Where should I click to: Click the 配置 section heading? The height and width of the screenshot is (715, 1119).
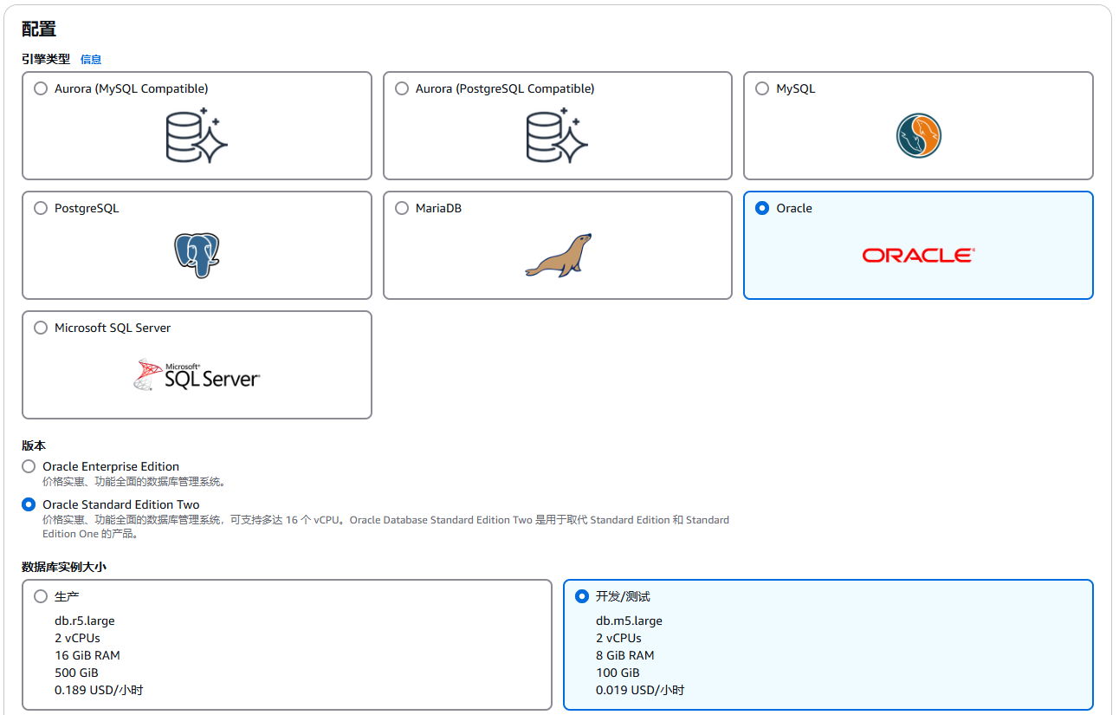(39, 29)
